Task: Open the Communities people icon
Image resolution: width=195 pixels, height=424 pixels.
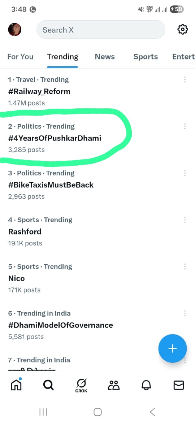Action: (x=113, y=385)
